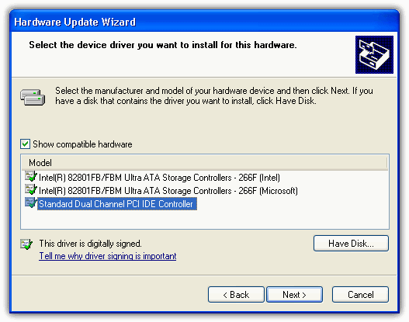Select Standard Dual Channel PCI IDE Controller
The height and width of the screenshot is (322, 409).
point(117,204)
